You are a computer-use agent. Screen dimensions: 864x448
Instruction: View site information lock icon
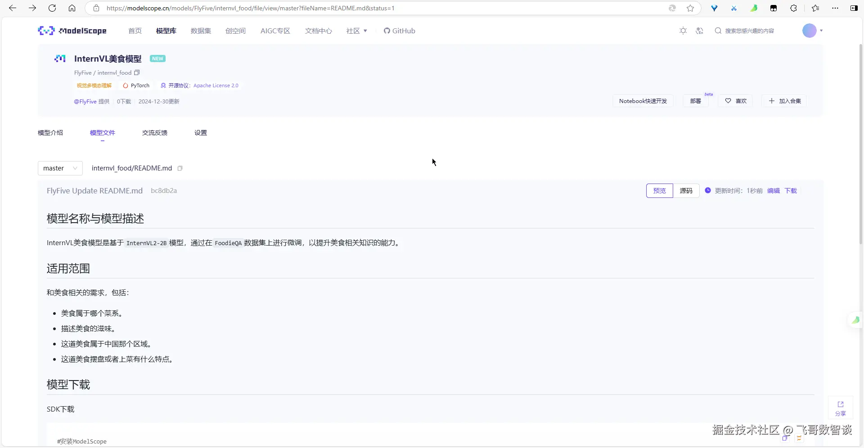click(96, 8)
